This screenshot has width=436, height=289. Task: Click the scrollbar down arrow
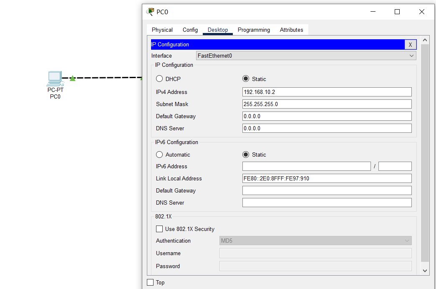[425, 270]
